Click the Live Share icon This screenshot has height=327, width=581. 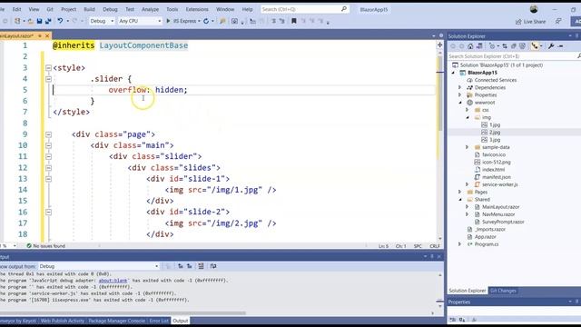(x=518, y=22)
